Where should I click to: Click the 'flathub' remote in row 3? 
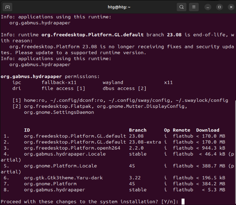pos(183,148)
